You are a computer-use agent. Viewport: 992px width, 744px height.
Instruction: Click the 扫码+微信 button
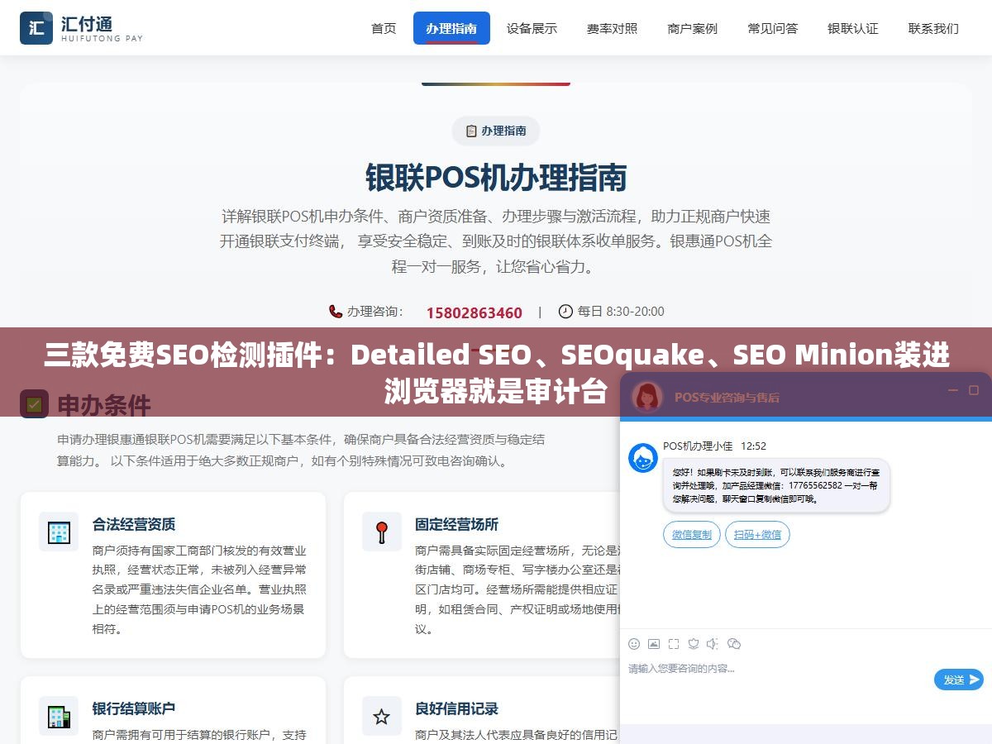tap(758, 535)
